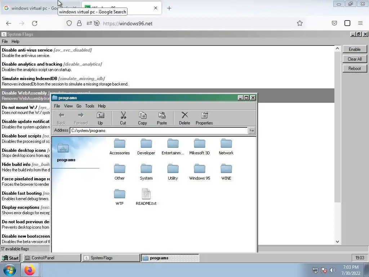Select the Disable fast booting flag
Image resolution: width=369 pixels, height=277 pixels.
click(26, 196)
